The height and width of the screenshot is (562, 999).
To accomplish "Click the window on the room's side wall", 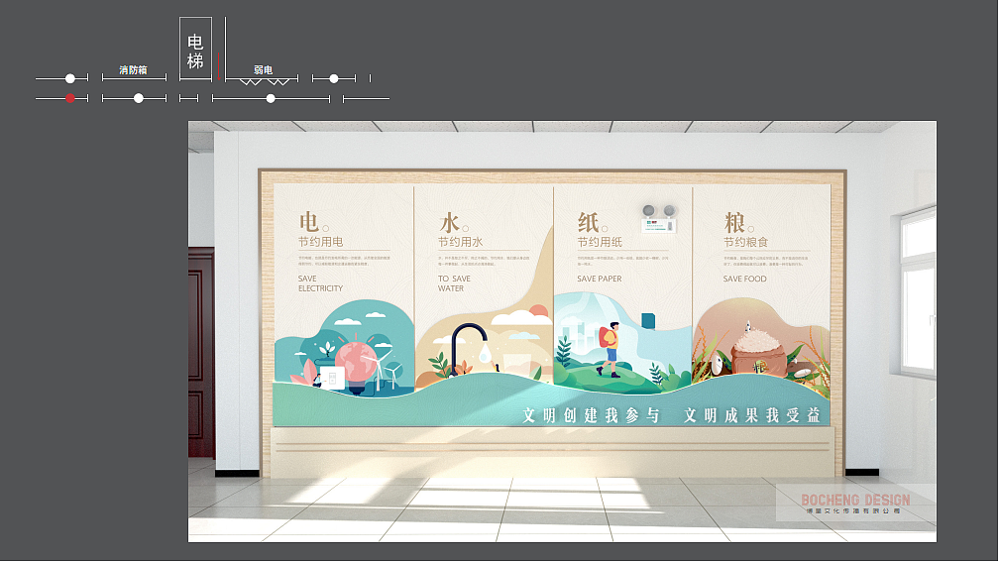I will coord(918,293).
